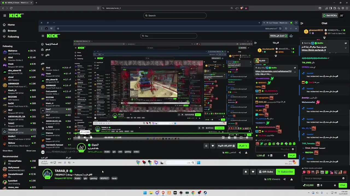The height and width of the screenshot is (196, 350).
Task: Report the stream with warning icon
Action: click(x=291, y=179)
